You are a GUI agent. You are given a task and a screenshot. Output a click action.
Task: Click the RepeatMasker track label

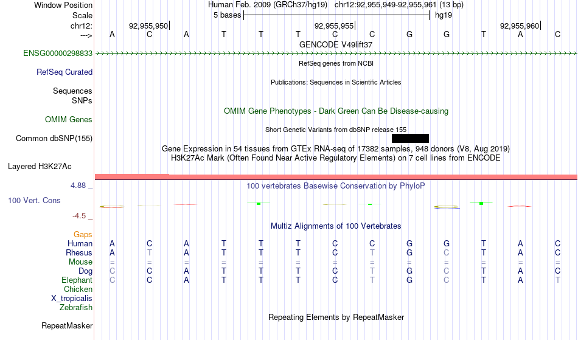tap(67, 326)
